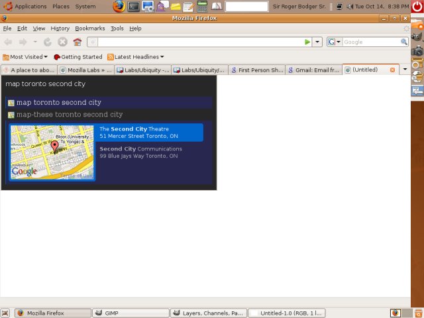
Task: Select the map-these toronto second city suggestion
Action: 69,115
